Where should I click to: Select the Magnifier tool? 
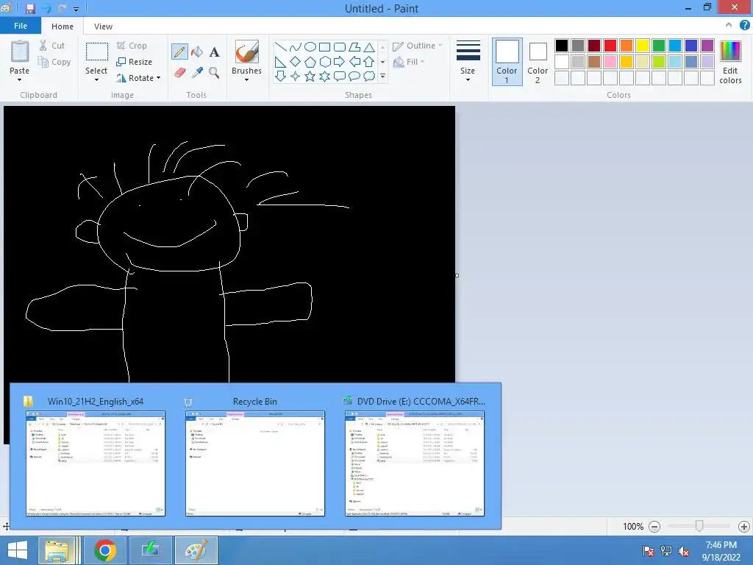point(214,73)
